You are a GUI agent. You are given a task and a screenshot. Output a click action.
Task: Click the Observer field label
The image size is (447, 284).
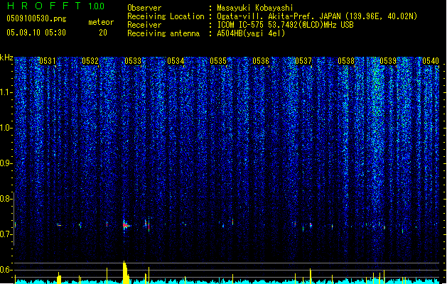144,8
